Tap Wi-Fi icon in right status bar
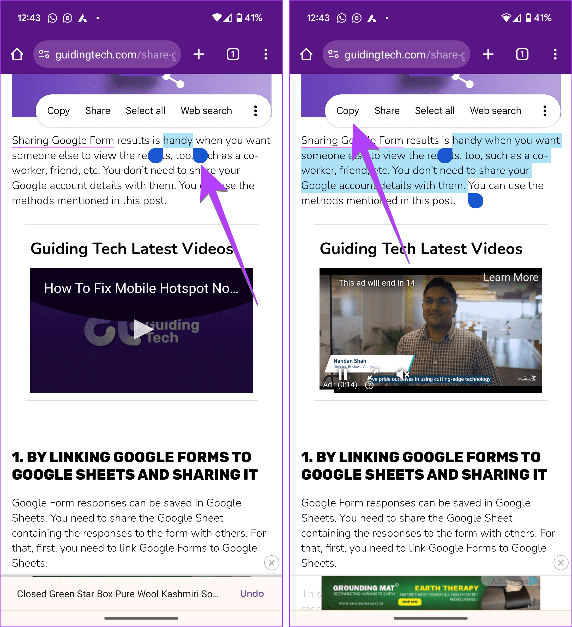The image size is (572, 627). coord(506,18)
